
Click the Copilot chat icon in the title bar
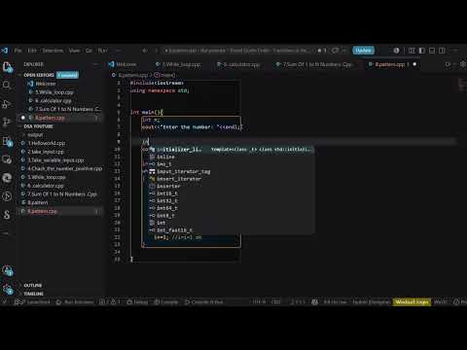point(335,51)
